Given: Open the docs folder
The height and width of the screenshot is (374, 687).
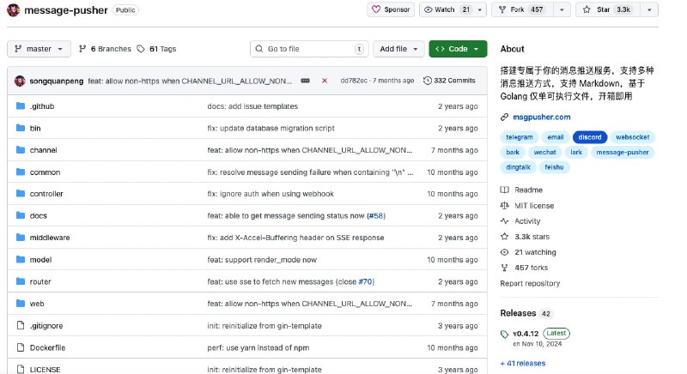Looking at the screenshot, I should [38, 215].
